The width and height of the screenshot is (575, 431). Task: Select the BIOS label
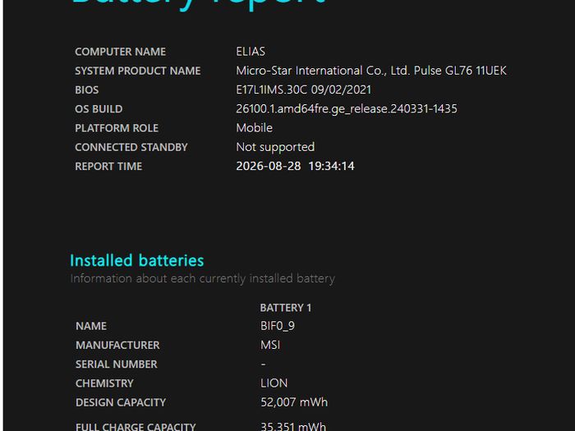[x=87, y=89]
